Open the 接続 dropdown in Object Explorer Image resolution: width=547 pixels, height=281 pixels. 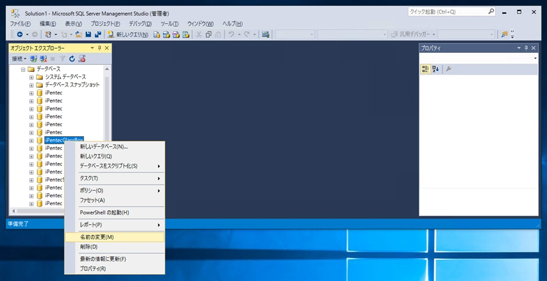[19, 58]
